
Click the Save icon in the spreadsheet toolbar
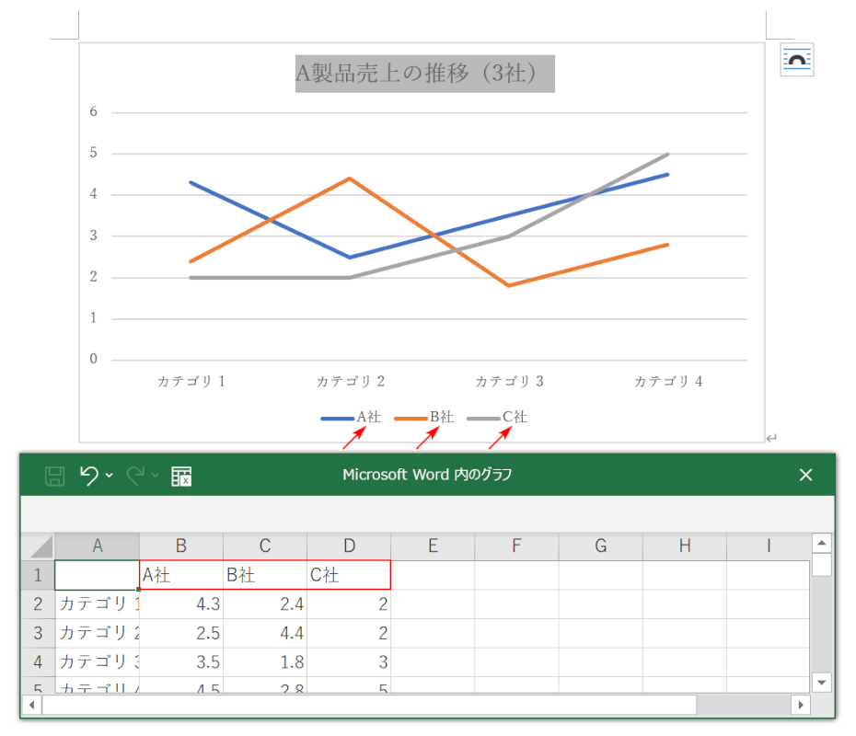pos(55,476)
